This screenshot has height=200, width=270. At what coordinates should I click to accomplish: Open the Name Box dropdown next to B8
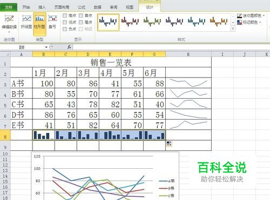point(46,47)
